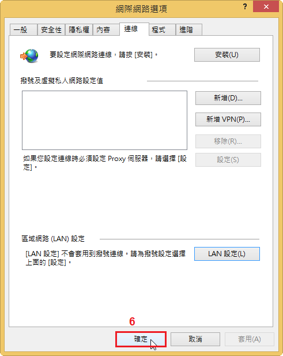The width and height of the screenshot is (283, 356).
Task: Click the 設定(S) button
Action: click(x=228, y=160)
